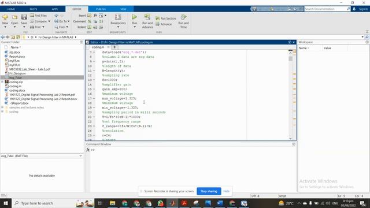
Task: Open Find Files tool
Action: click(38, 16)
